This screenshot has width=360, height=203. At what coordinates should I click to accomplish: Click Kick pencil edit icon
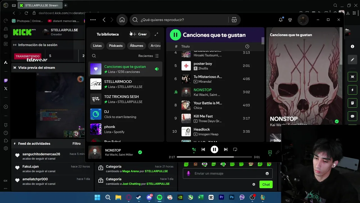click(x=352, y=60)
